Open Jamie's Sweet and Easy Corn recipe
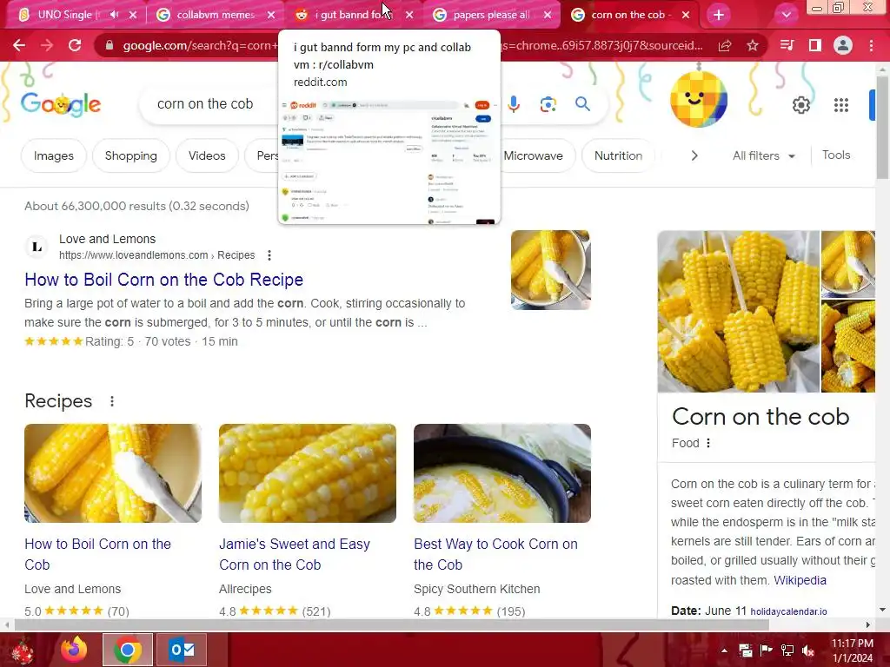This screenshot has width=890, height=667. [294, 554]
